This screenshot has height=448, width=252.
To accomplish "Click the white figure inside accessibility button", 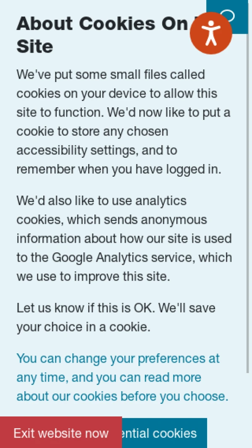I will pos(211,33).
